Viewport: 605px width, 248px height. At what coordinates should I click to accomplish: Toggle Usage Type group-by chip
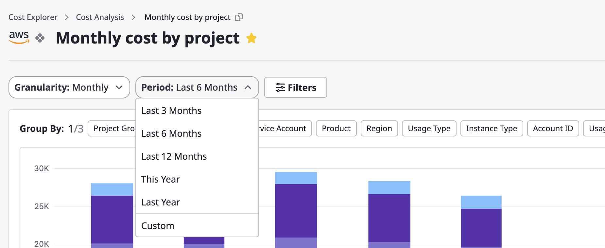click(x=429, y=129)
